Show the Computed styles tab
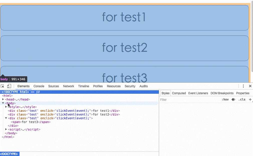The image size is (253, 156). (x=179, y=93)
